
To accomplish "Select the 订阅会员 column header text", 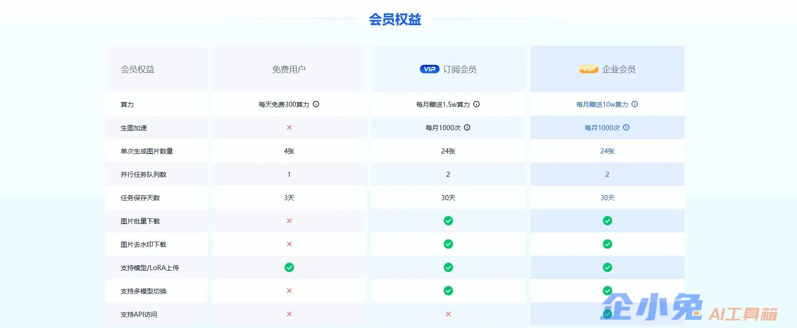I will pos(460,69).
